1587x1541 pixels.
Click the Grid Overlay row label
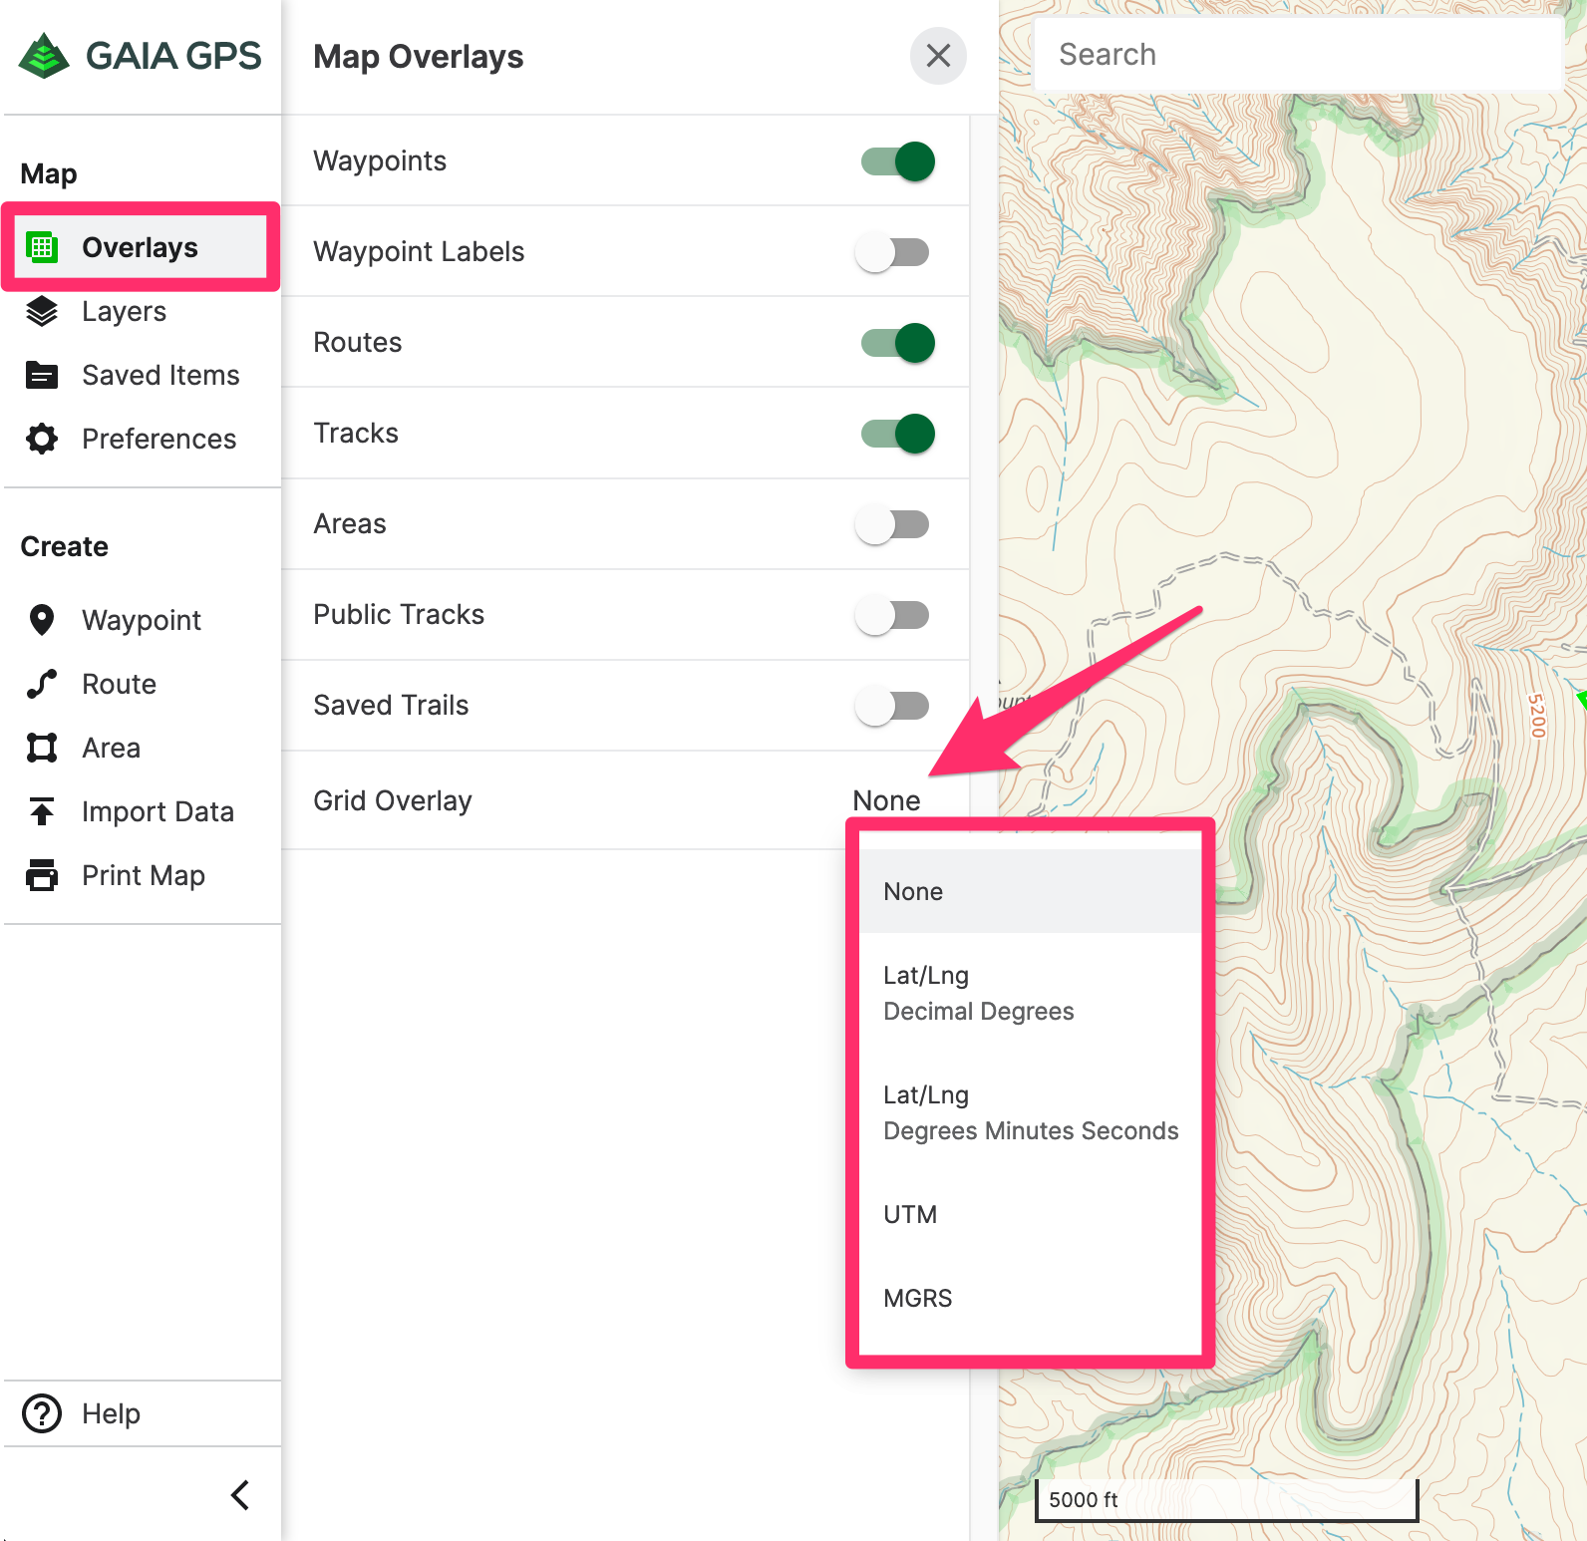pyautogui.click(x=392, y=800)
